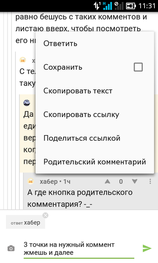The width and height of the screenshot is (158, 263).
Task: Tap the blue mobile signal bars icon
Action: tap(107, 6)
